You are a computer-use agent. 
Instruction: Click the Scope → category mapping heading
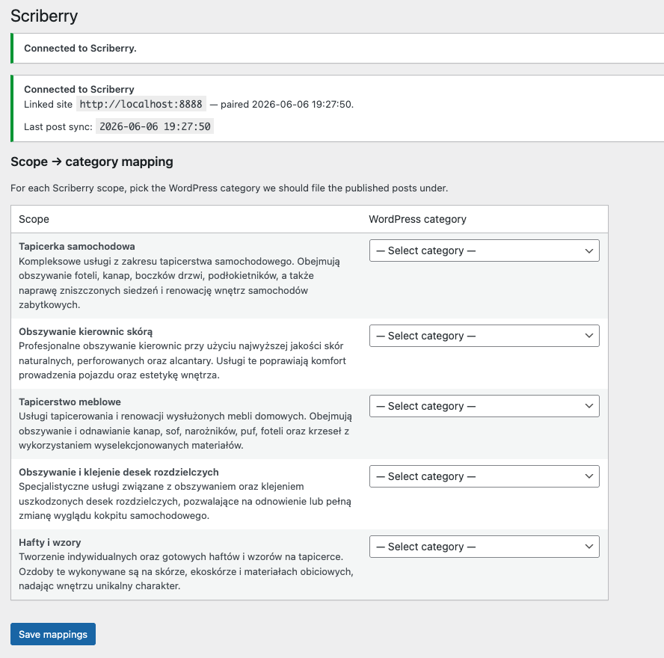point(92,162)
